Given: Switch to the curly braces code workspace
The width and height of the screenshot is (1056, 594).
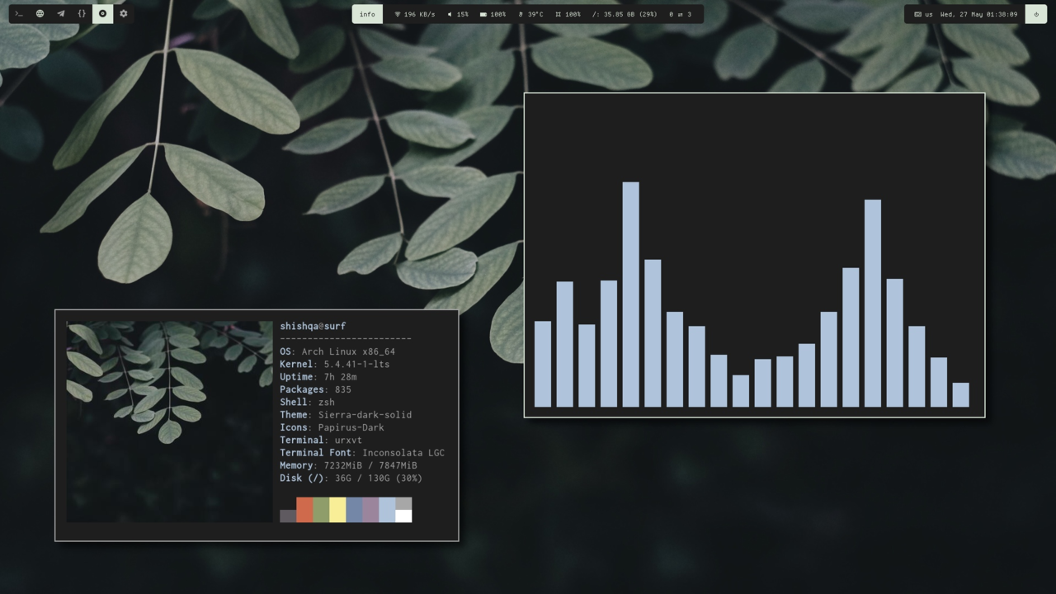Looking at the screenshot, I should [82, 14].
